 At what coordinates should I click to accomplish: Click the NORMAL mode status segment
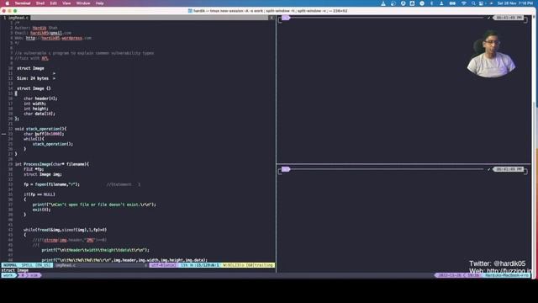(10, 265)
